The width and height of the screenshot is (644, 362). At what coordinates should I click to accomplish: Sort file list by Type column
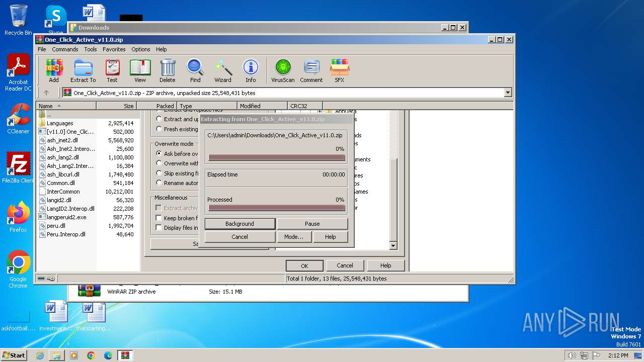click(207, 106)
